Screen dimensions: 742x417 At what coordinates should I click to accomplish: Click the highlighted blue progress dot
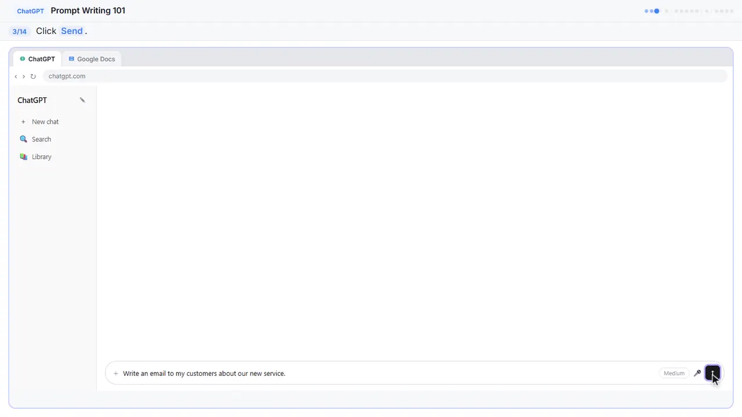(x=657, y=11)
